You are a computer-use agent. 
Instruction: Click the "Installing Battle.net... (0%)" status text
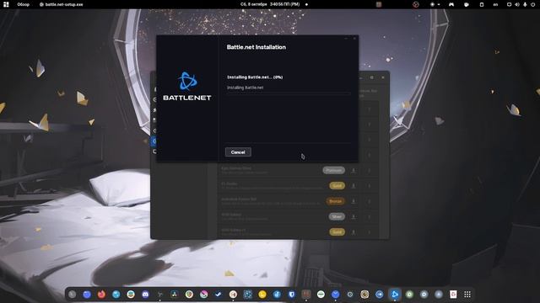[x=255, y=77]
